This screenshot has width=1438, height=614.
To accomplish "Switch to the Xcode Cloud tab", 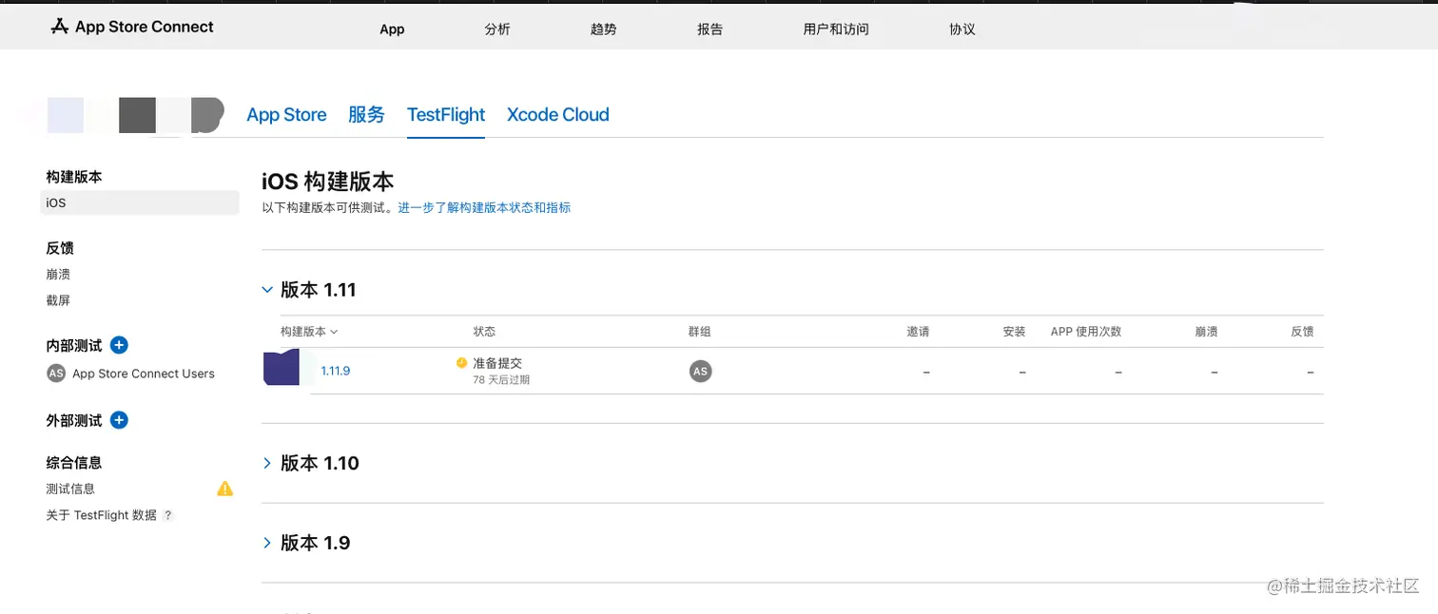I will pos(557,115).
